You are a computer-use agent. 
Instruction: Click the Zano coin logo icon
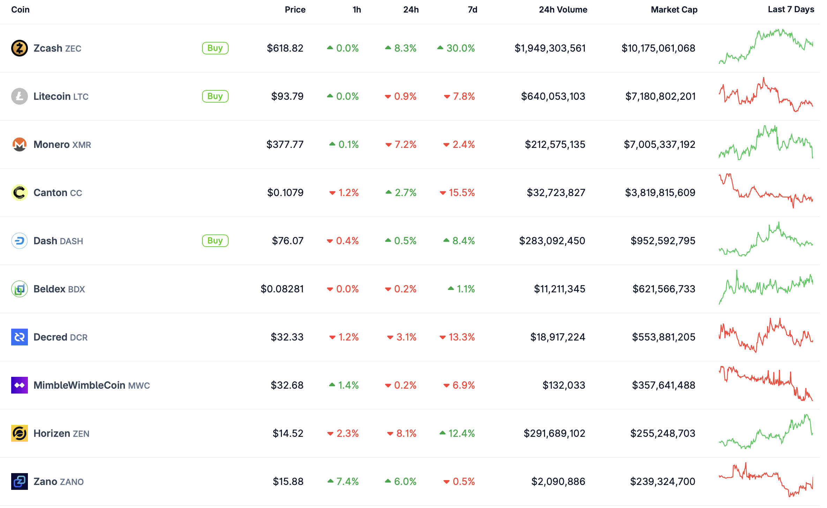click(x=20, y=481)
